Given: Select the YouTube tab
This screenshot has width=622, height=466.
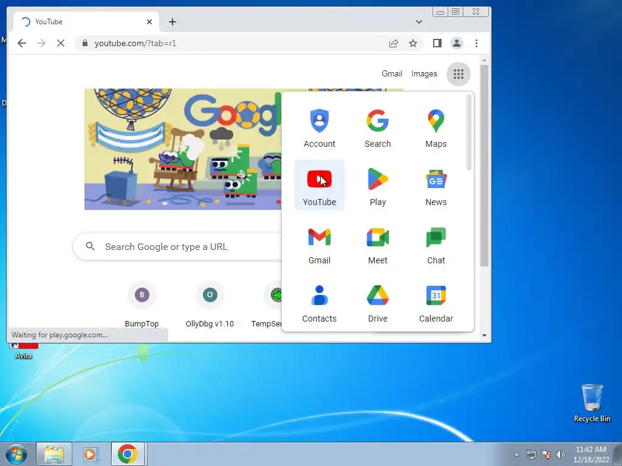Looking at the screenshot, I should (86, 22).
